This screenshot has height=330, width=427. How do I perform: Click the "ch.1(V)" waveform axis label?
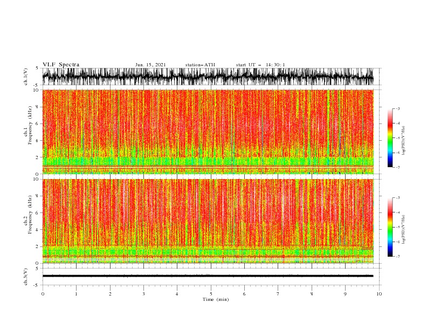(x=26, y=77)
